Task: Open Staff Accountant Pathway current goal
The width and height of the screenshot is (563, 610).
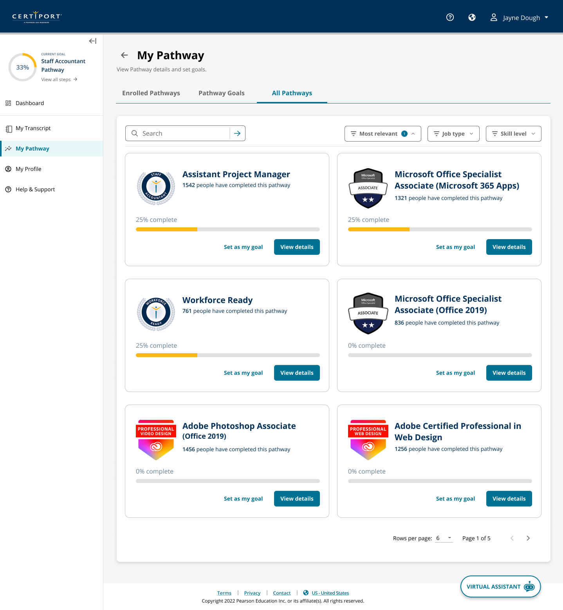Action: [63, 65]
